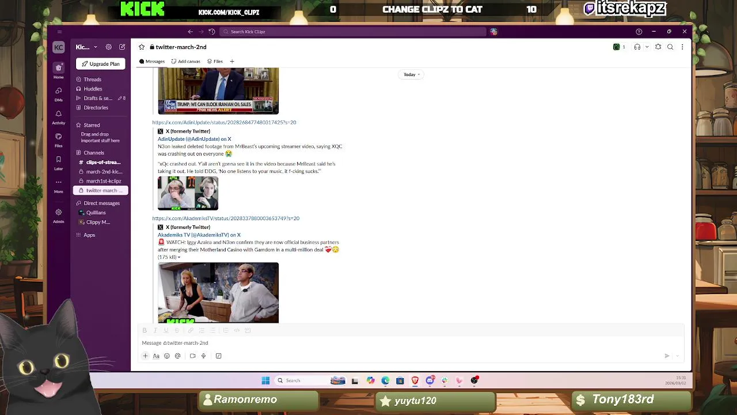Open huddle options dropdown arrow
Image resolution: width=737 pixels, height=415 pixels.
[x=647, y=47]
